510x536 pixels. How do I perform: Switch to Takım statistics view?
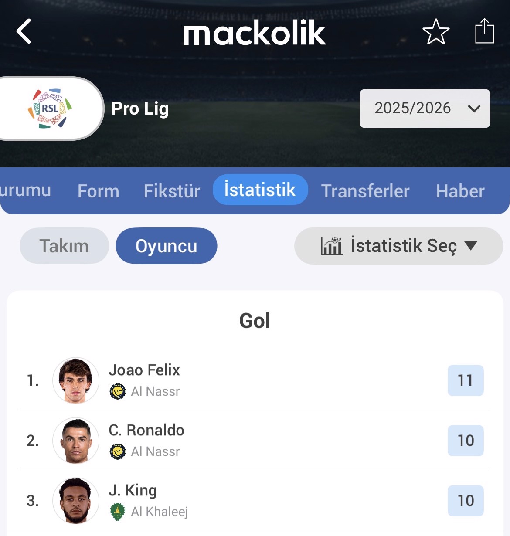[x=64, y=246]
